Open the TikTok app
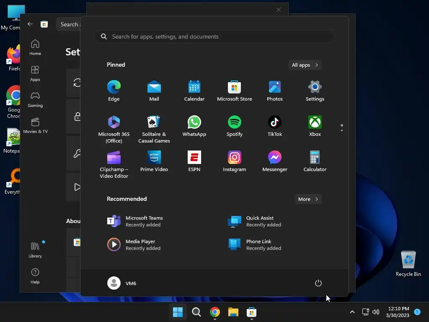Image resolution: width=429 pixels, height=322 pixels. [275, 127]
